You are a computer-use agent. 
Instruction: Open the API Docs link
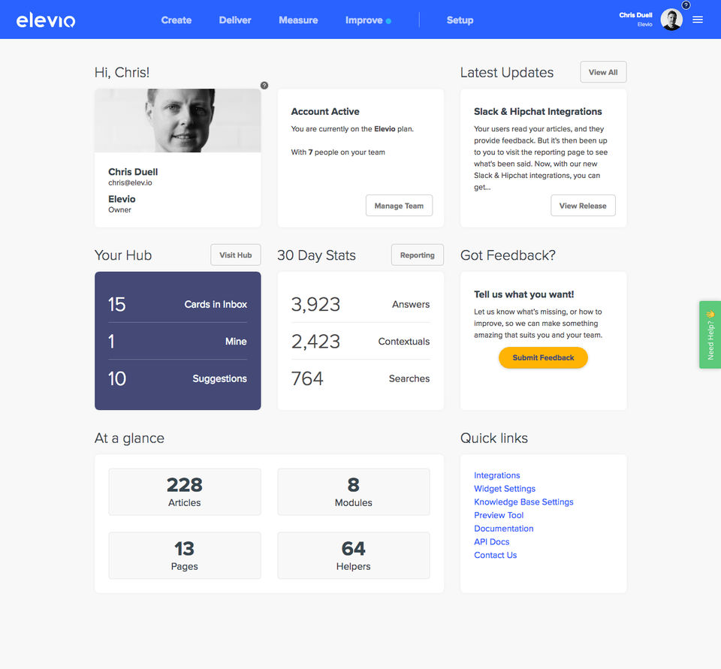[491, 541]
